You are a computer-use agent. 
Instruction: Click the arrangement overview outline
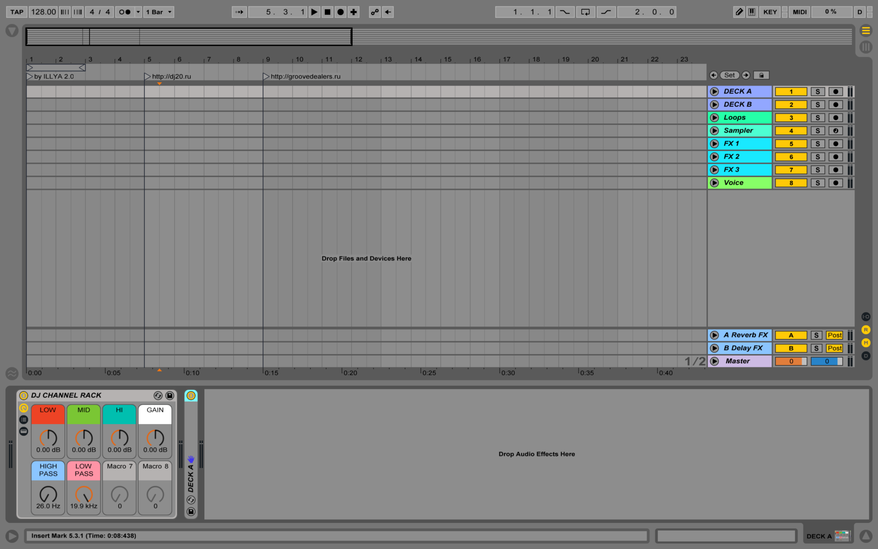coord(189,37)
